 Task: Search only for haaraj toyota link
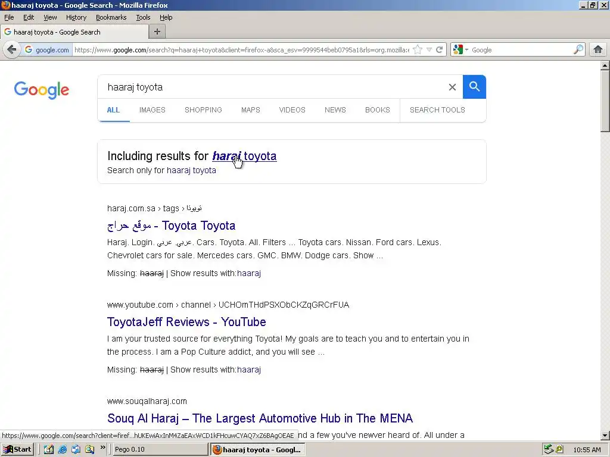(x=191, y=170)
